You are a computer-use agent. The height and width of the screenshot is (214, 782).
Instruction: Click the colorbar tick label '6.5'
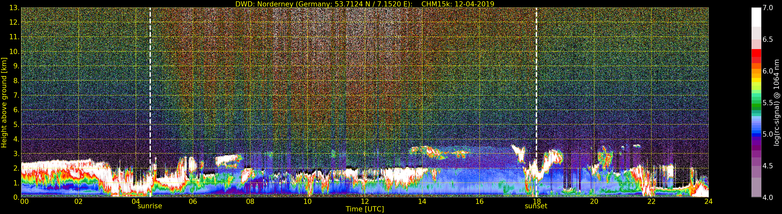(768, 40)
